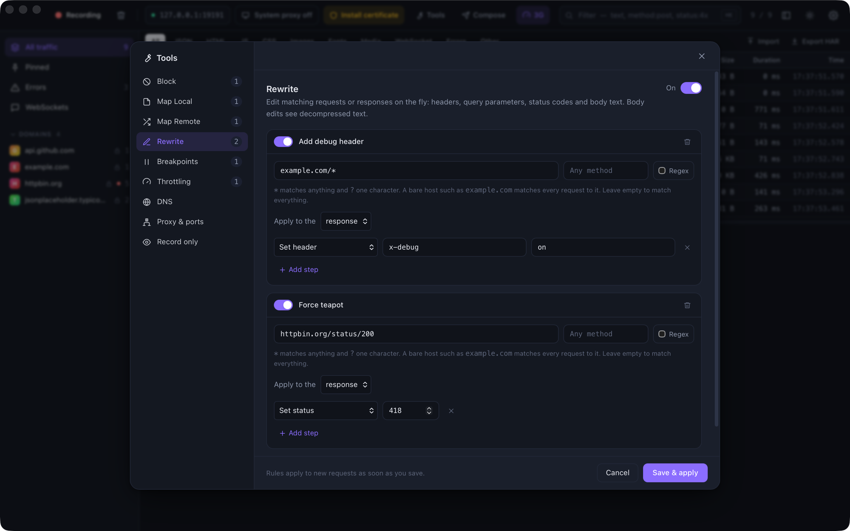Screen dimensions: 850x531
Task: Open the Block tool section
Action: tap(192, 81)
